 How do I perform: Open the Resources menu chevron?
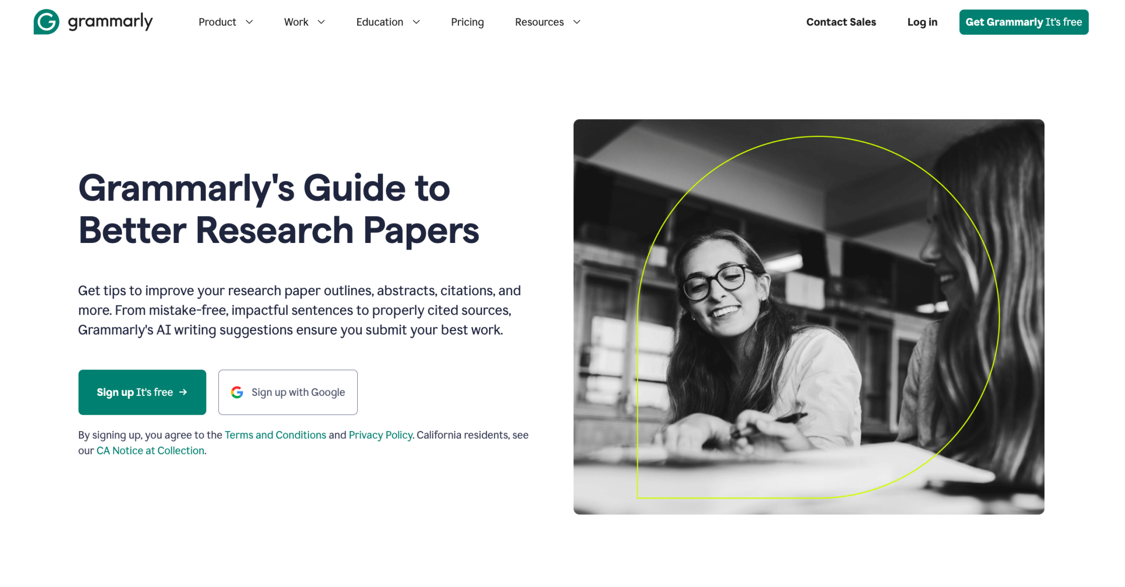(577, 22)
